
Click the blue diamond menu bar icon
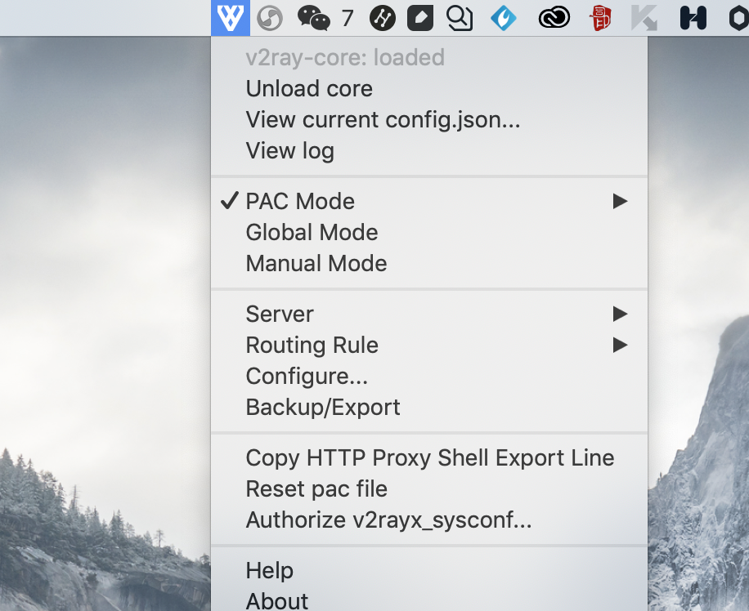pos(503,17)
